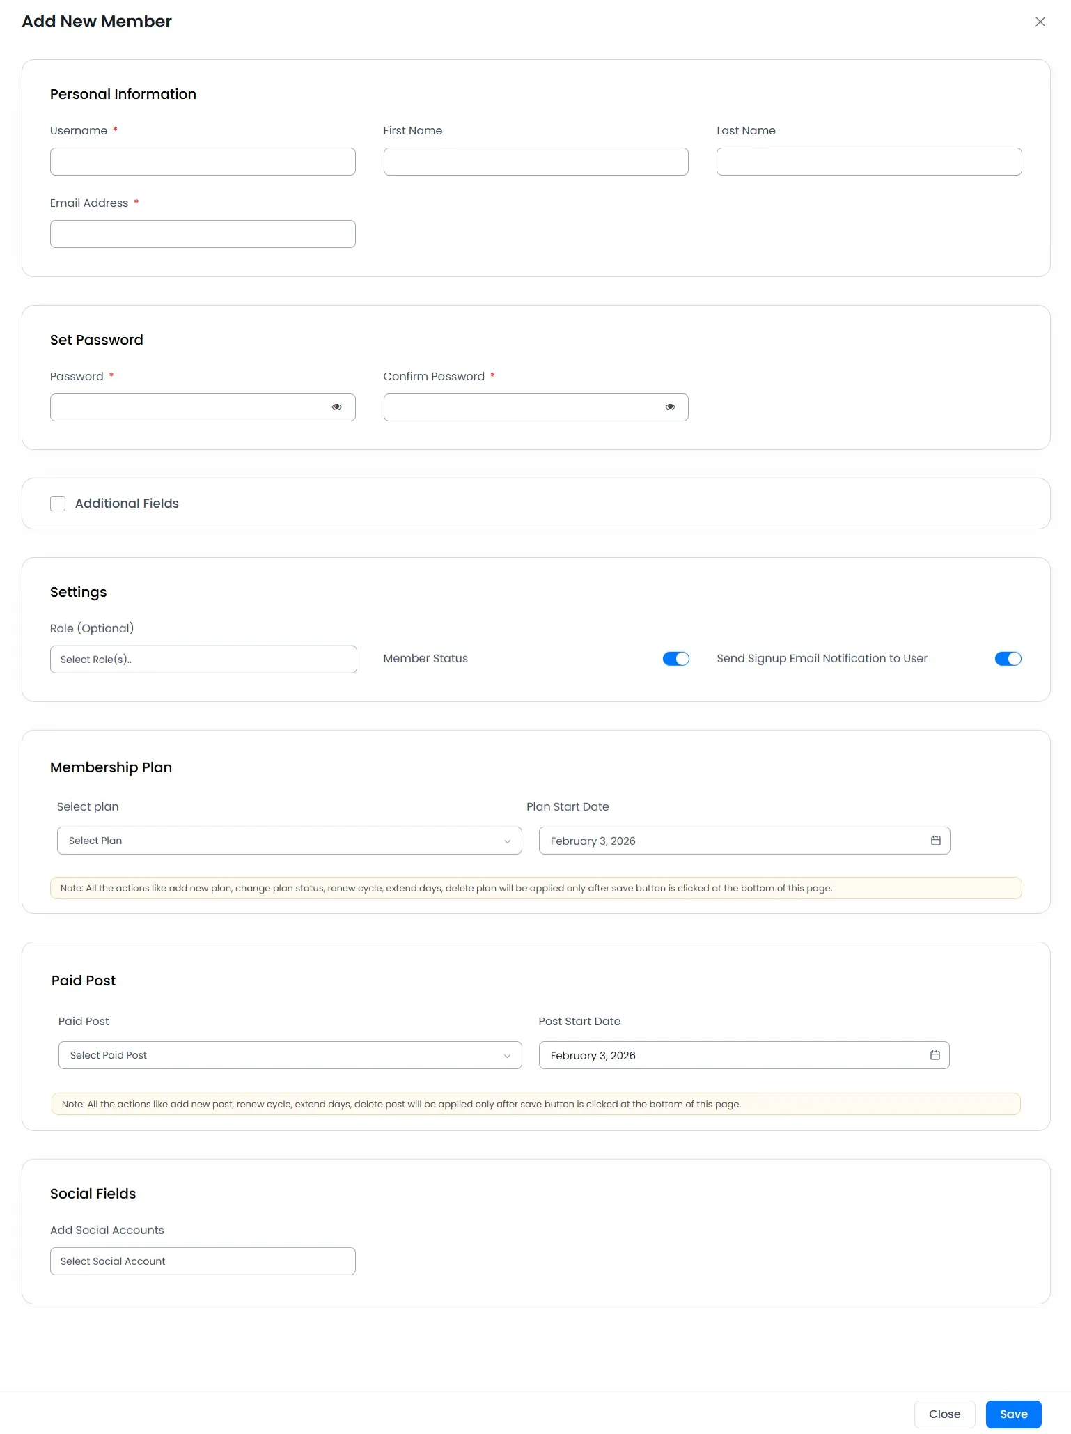Image resolution: width=1071 pixels, height=1434 pixels.
Task: Show password using eye icon in Password field
Action: (336, 407)
